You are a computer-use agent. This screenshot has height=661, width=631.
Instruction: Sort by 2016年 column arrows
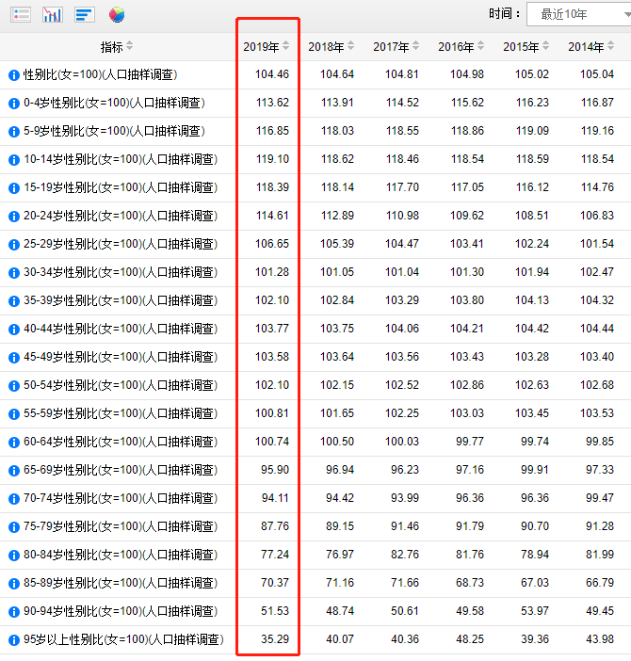coord(480,45)
